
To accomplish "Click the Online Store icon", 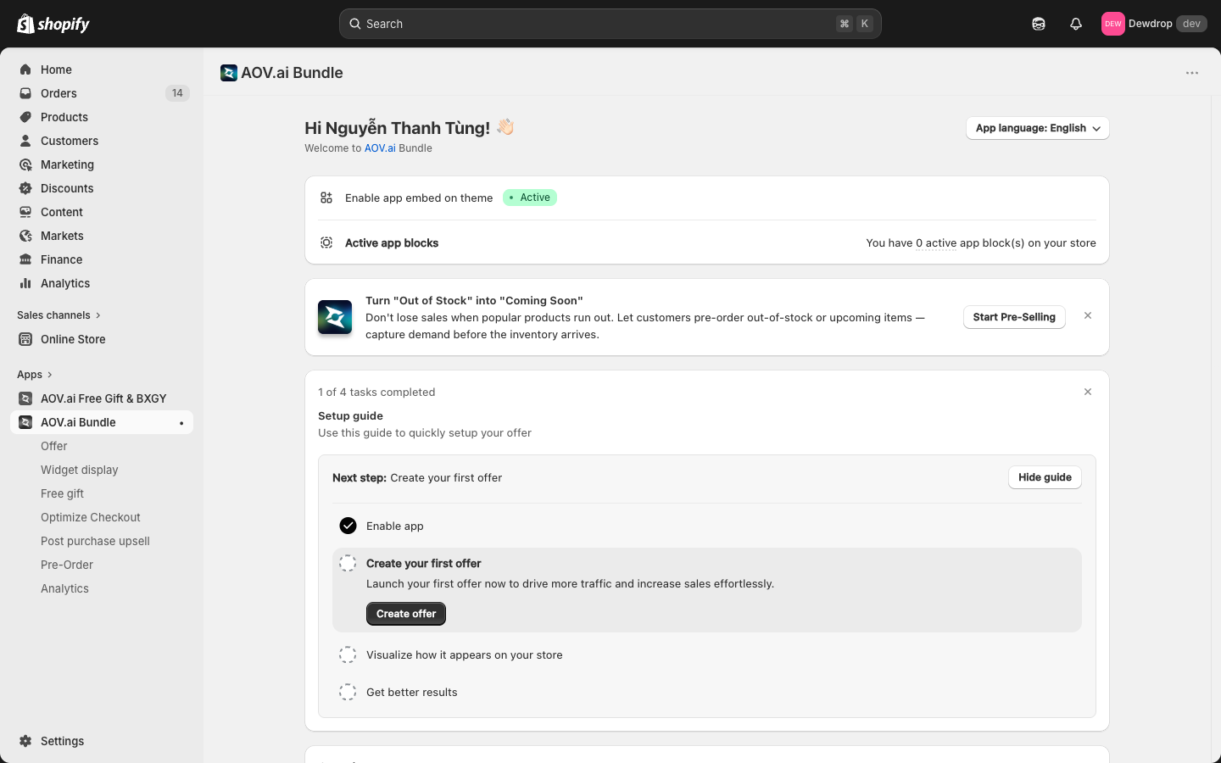I will click(25, 339).
